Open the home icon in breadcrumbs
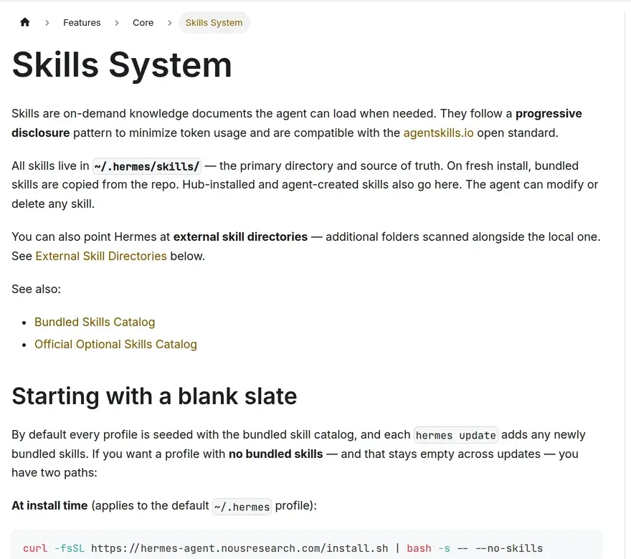 click(25, 22)
